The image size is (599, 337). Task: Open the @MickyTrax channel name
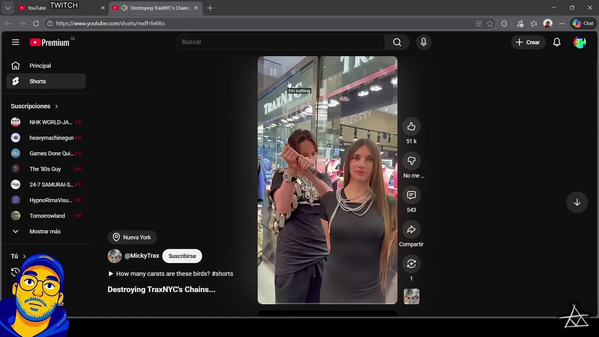[x=142, y=256]
